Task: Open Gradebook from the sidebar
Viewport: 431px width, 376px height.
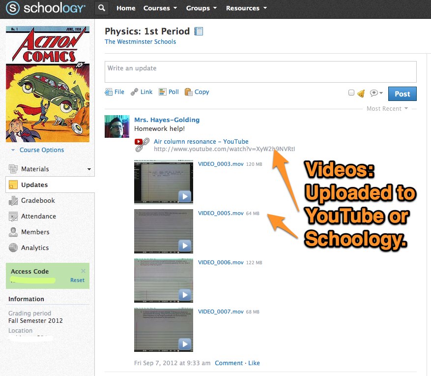Action: [x=38, y=201]
